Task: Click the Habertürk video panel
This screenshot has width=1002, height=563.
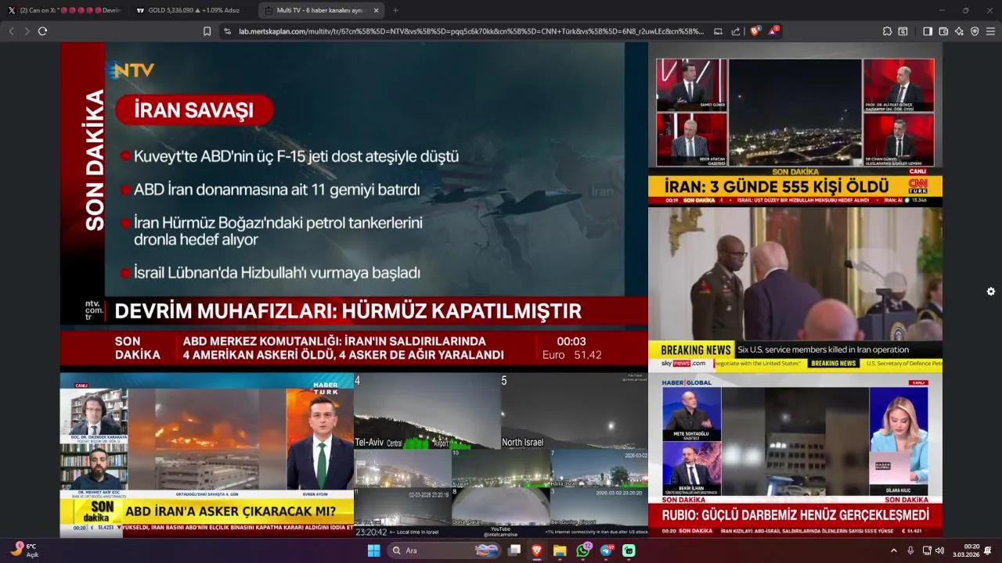Action: click(207, 454)
